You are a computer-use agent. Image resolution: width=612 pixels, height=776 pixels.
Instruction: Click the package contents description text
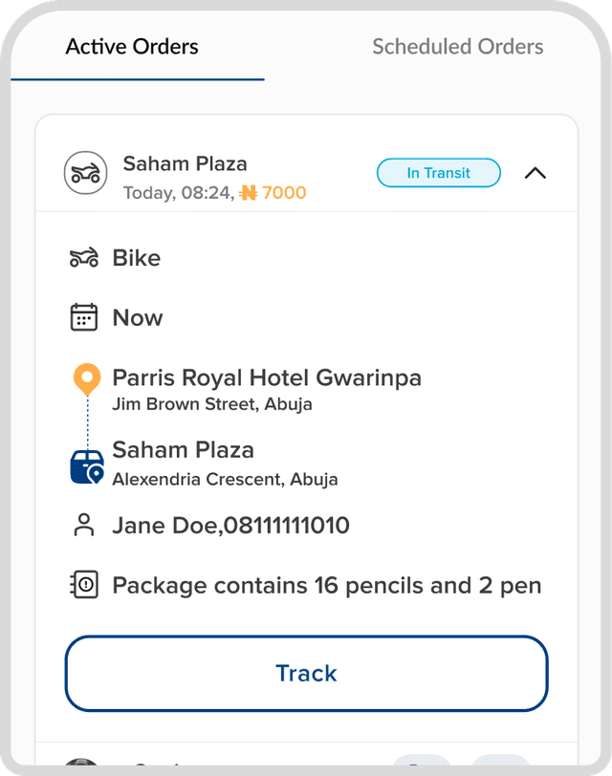point(328,585)
